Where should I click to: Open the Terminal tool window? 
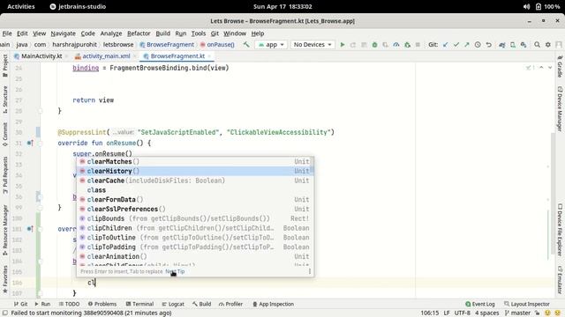(139, 304)
